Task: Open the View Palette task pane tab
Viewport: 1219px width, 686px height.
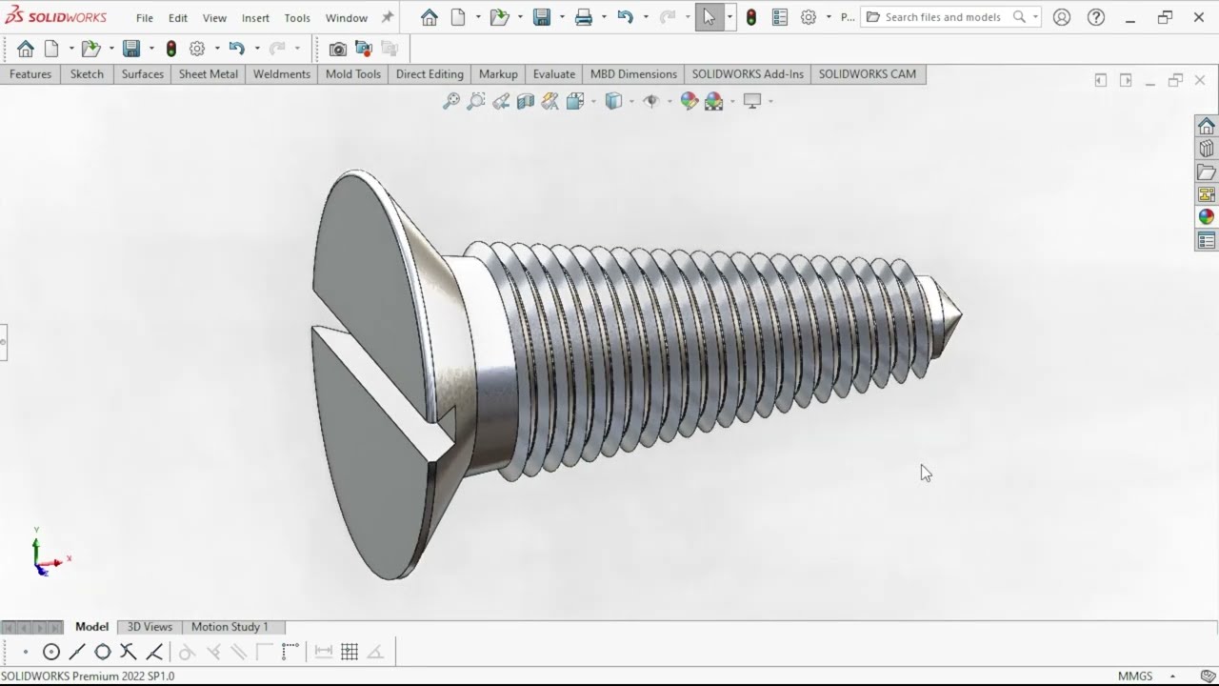Action: (x=1207, y=194)
